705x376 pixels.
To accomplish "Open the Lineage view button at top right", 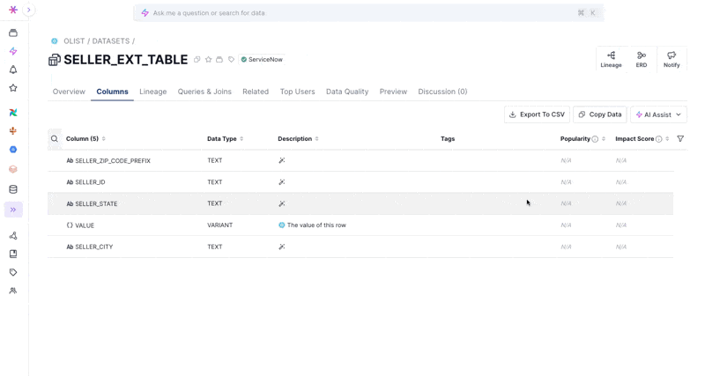I will pos(611,59).
